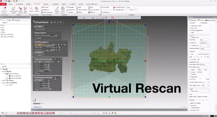Viewport: 217px width, 117px height.
Task: Select the All View radio option
Action: [x=190, y=23]
